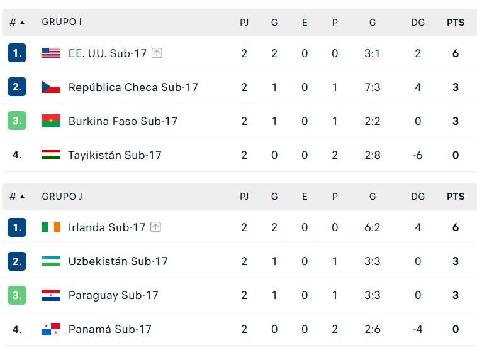Click the Paraguay flag icon

click(x=51, y=295)
